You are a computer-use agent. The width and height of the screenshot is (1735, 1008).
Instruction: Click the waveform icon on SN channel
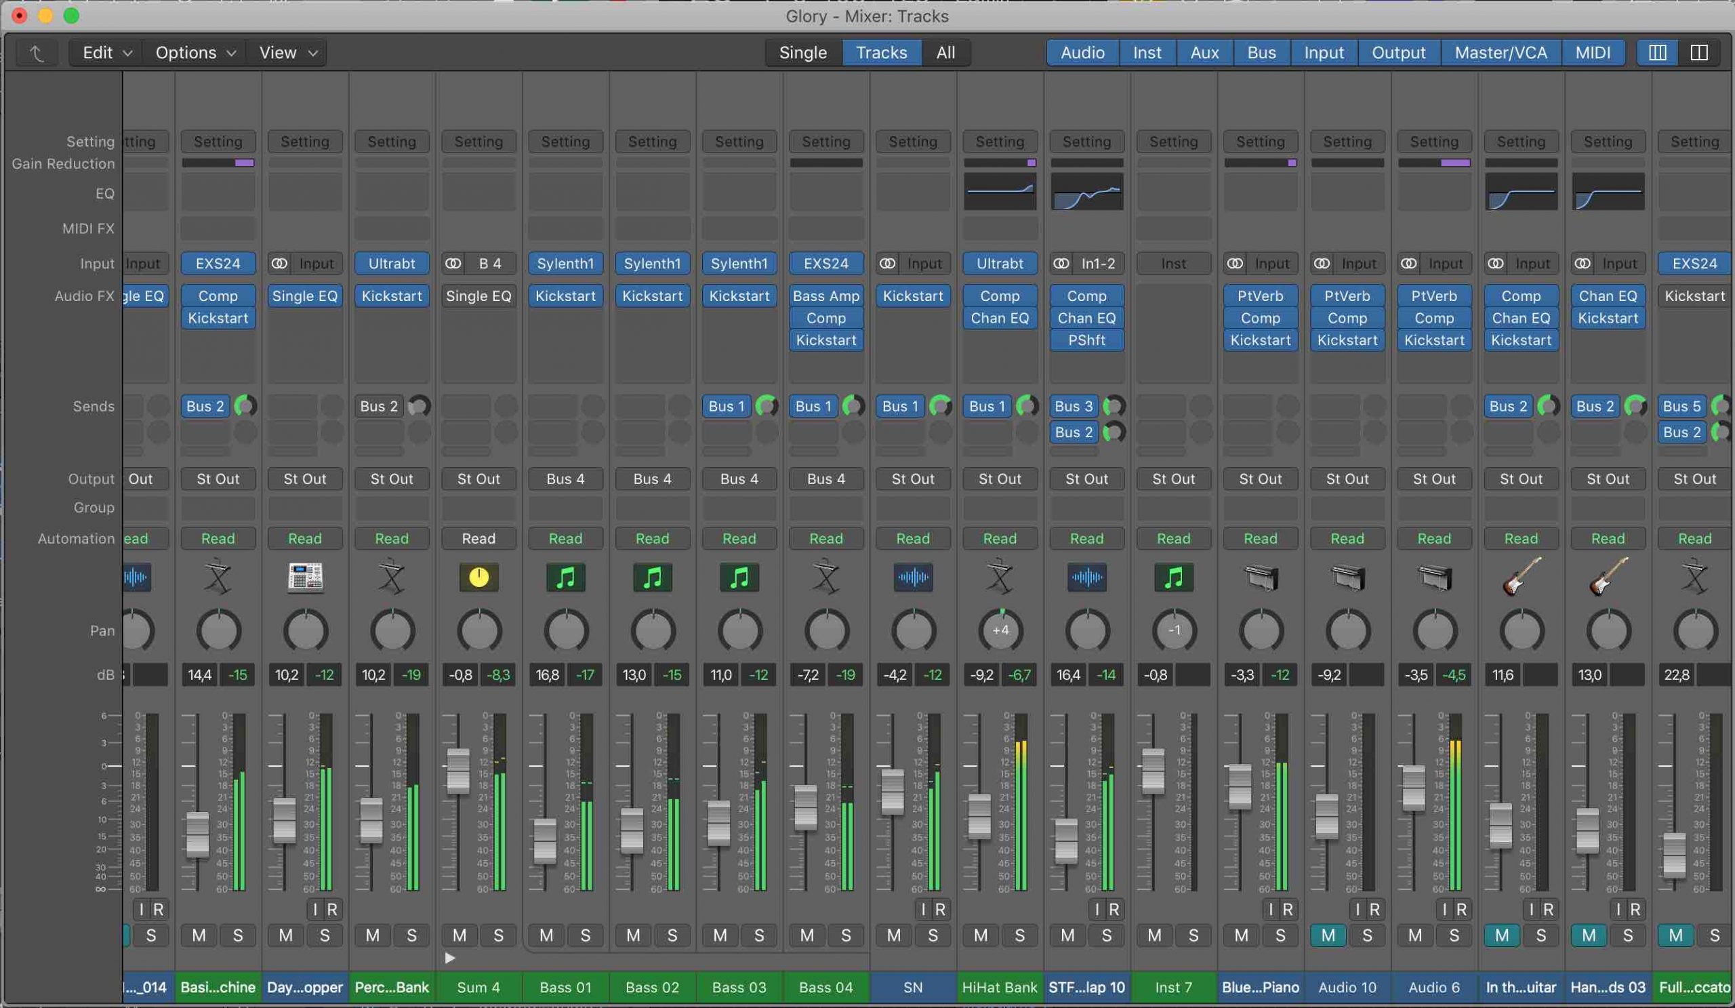913,577
